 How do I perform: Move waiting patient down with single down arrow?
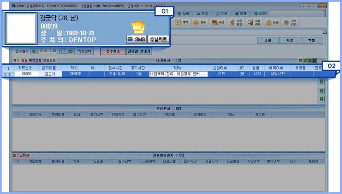321,91
